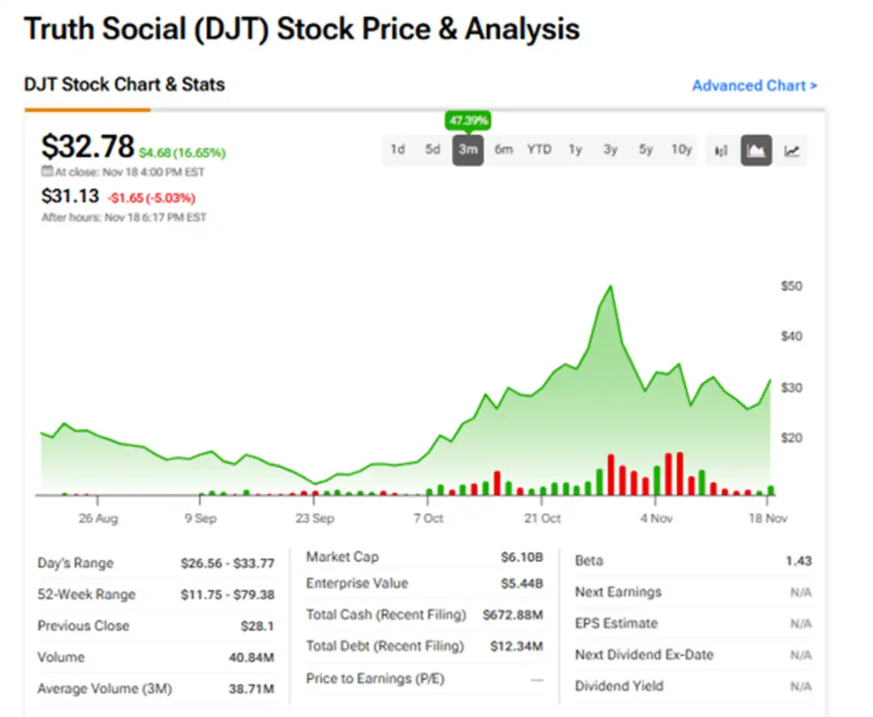Click the Truth Social (DJT) page title
Image resolution: width=873 pixels, height=717 pixels.
pos(302,29)
